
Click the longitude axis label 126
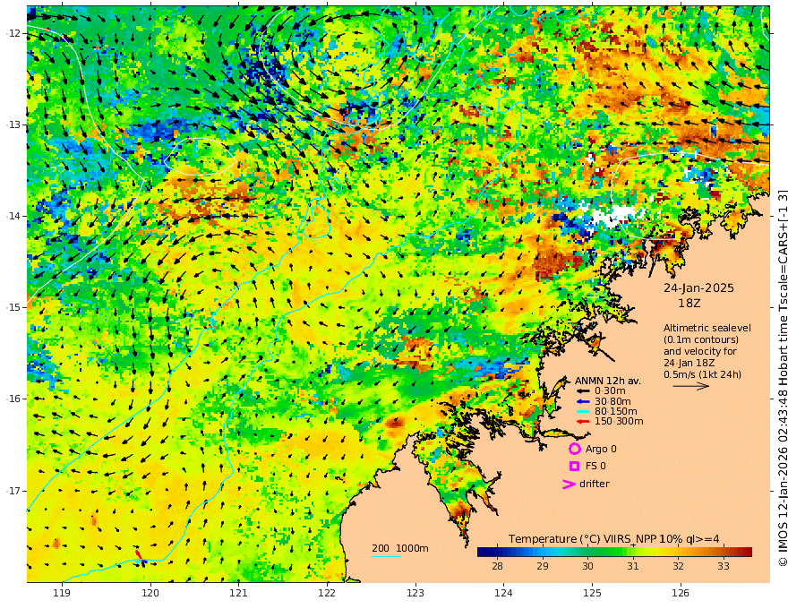pyautogui.click(x=681, y=594)
